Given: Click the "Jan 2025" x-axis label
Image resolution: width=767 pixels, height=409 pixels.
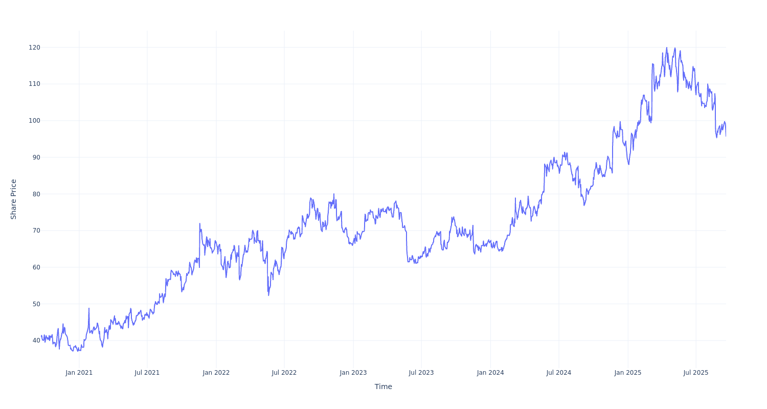Looking at the screenshot, I should [x=628, y=373].
